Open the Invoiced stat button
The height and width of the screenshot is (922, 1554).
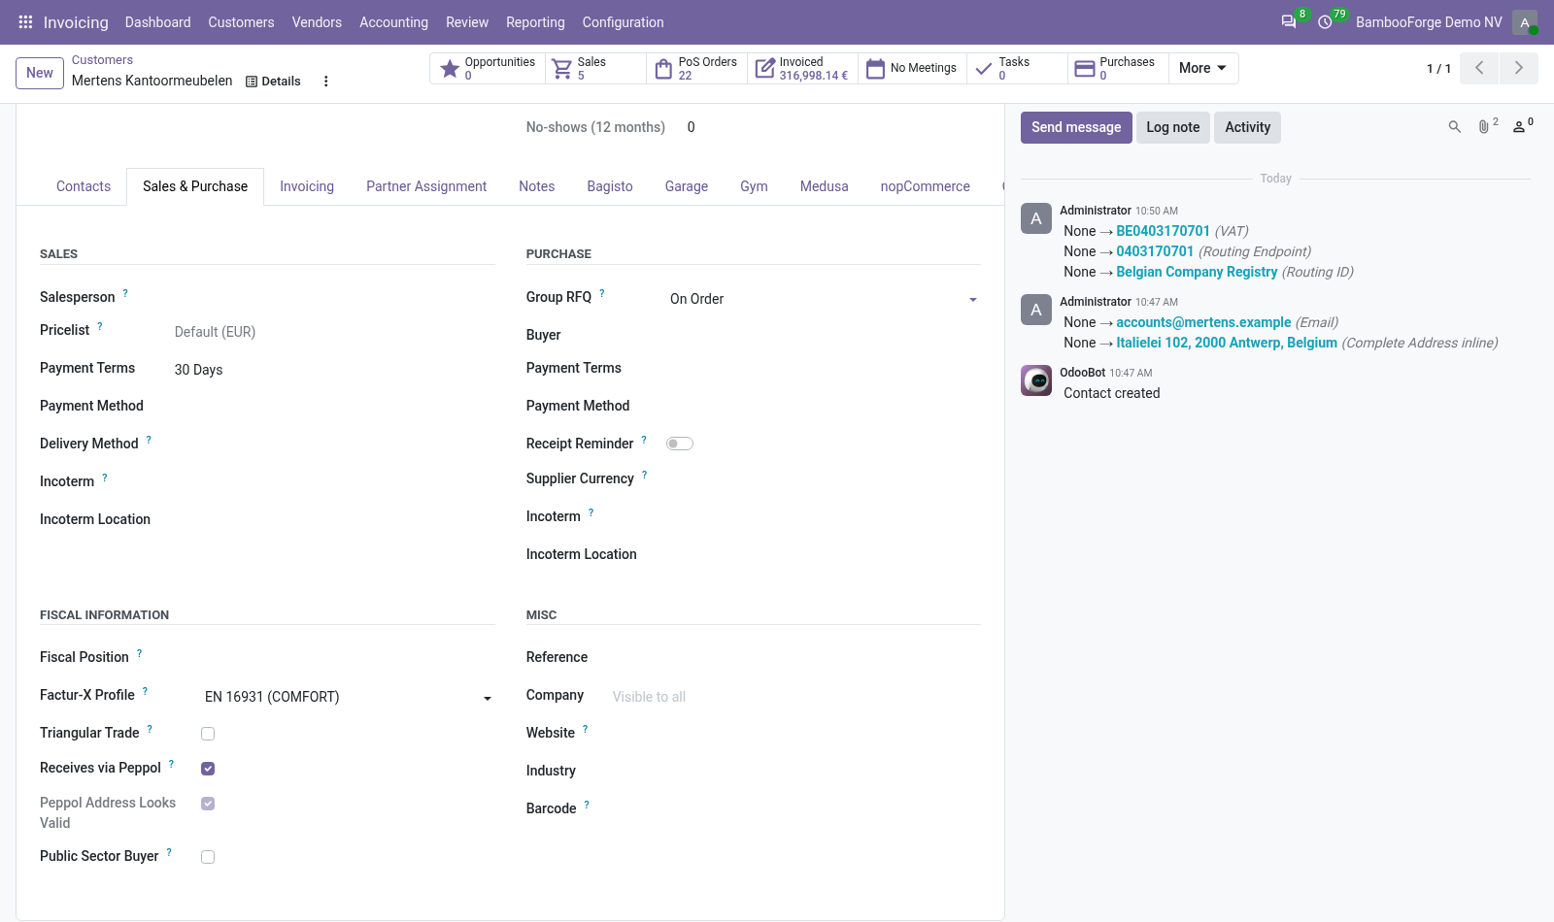[x=802, y=68]
